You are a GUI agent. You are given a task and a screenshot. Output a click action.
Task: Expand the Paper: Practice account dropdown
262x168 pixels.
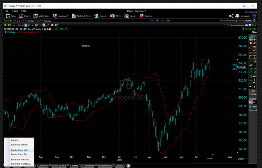[x=137, y=11]
